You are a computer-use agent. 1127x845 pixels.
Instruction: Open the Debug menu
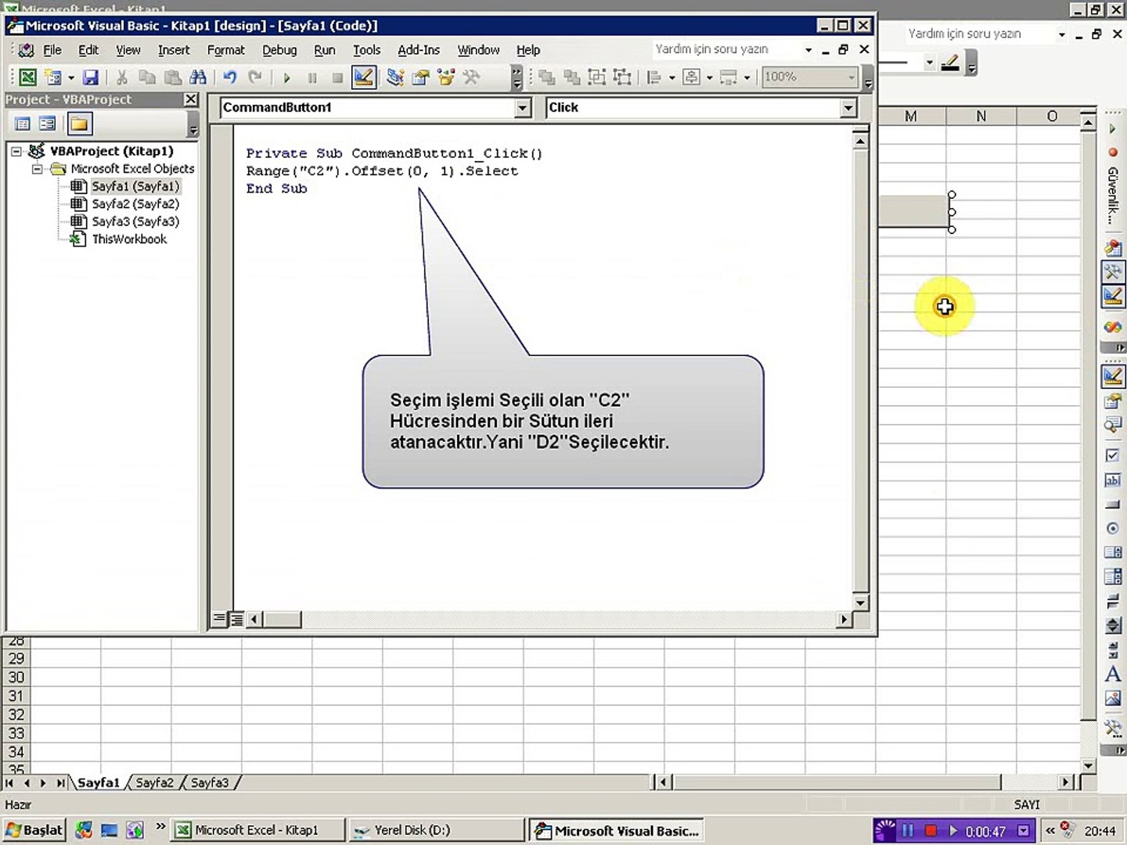point(279,50)
